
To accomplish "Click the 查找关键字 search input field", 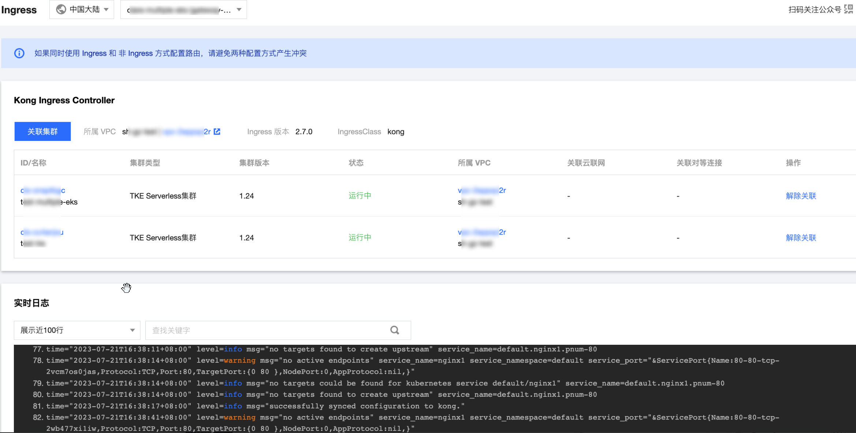I will tap(267, 330).
